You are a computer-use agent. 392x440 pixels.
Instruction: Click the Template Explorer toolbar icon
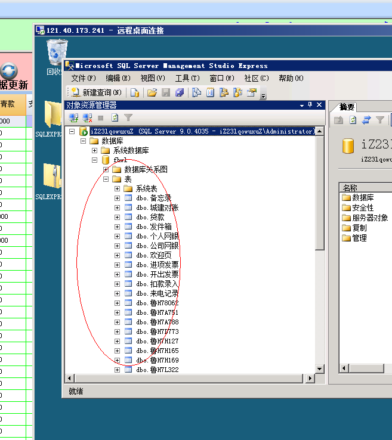click(x=238, y=92)
